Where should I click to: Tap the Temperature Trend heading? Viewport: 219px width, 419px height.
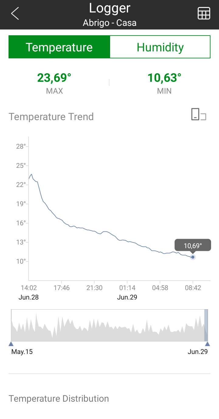pos(51,116)
